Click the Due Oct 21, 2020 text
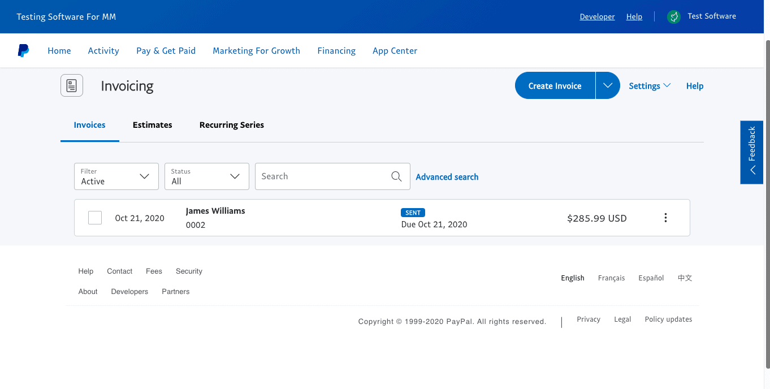This screenshot has height=389, width=770. click(x=434, y=224)
